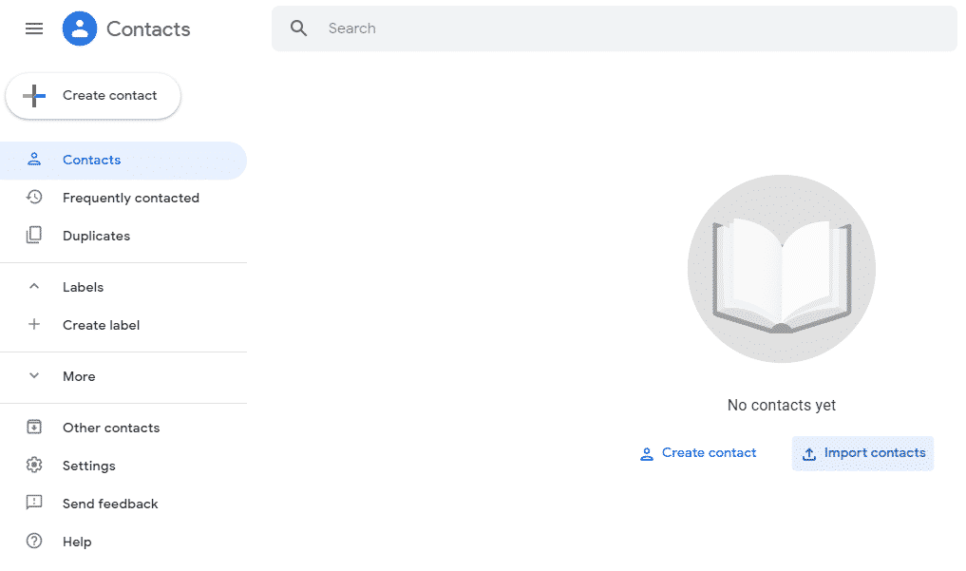
Task: Click the Send feedback bubble icon
Action: click(34, 504)
